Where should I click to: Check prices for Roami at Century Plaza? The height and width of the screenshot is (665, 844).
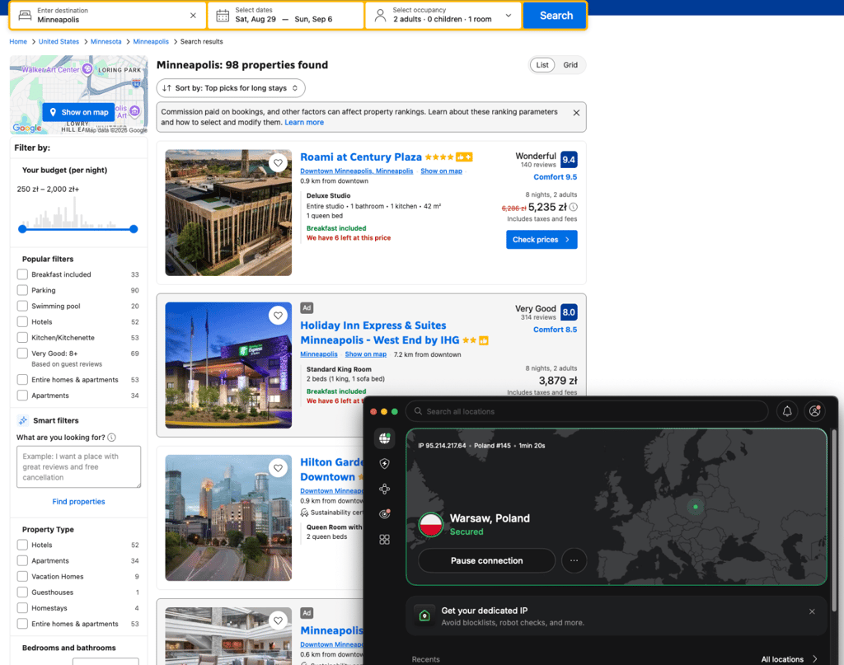tap(542, 240)
